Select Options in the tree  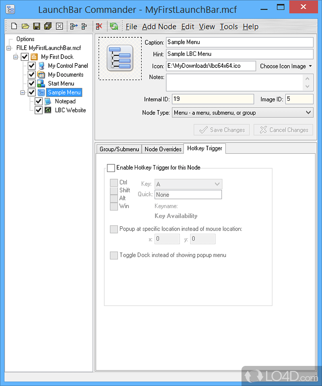click(x=25, y=39)
